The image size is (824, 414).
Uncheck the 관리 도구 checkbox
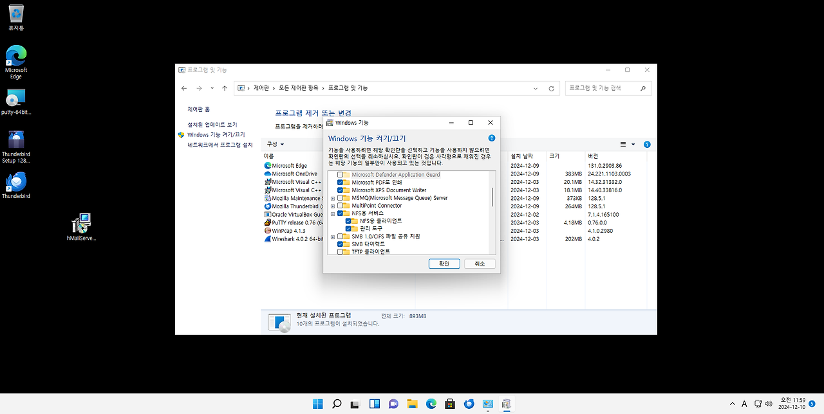[x=348, y=229]
